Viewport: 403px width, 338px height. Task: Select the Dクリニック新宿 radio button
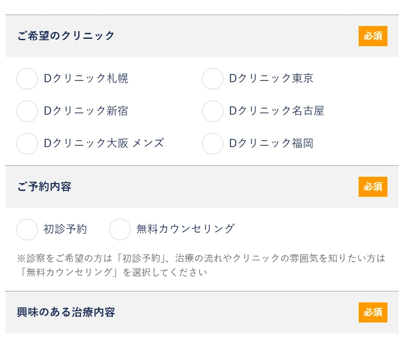[x=27, y=111]
